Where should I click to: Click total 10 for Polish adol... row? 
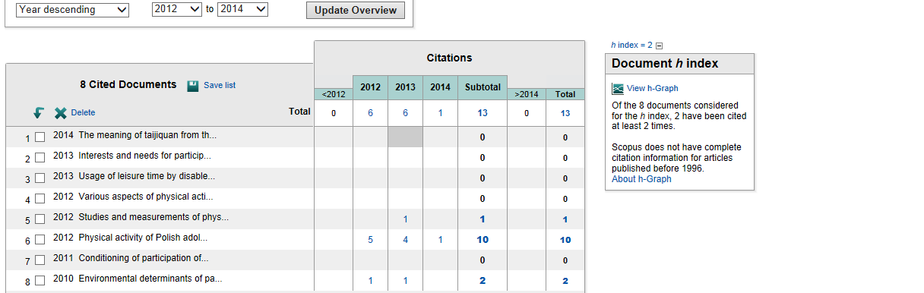pos(565,240)
